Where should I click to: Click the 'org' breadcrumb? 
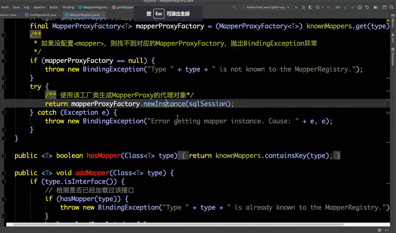(26, 7)
